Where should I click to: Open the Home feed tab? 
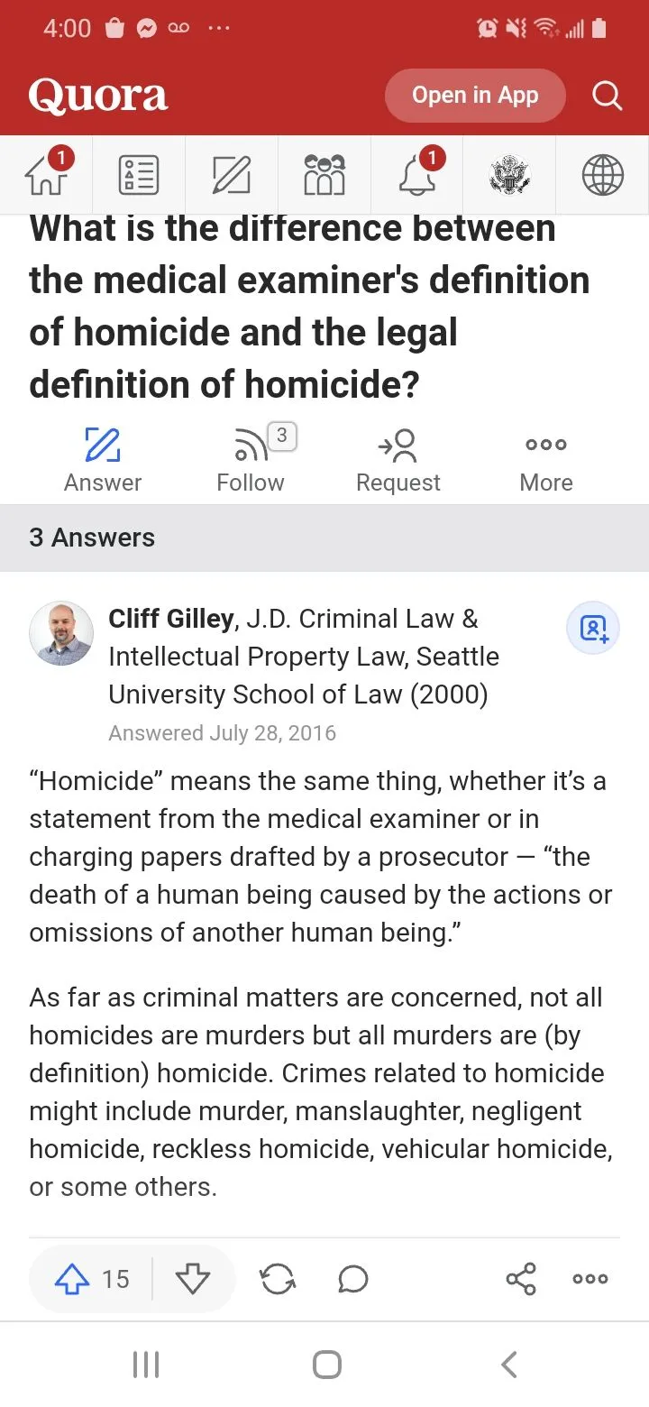47,174
